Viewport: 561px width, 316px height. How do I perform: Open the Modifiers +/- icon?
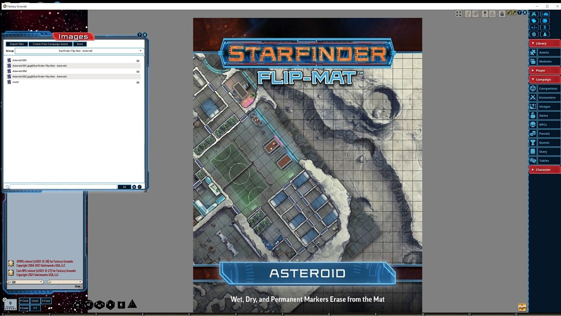tap(534, 27)
